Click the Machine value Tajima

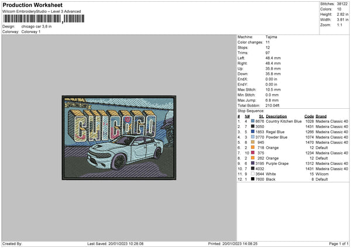(271, 37)
